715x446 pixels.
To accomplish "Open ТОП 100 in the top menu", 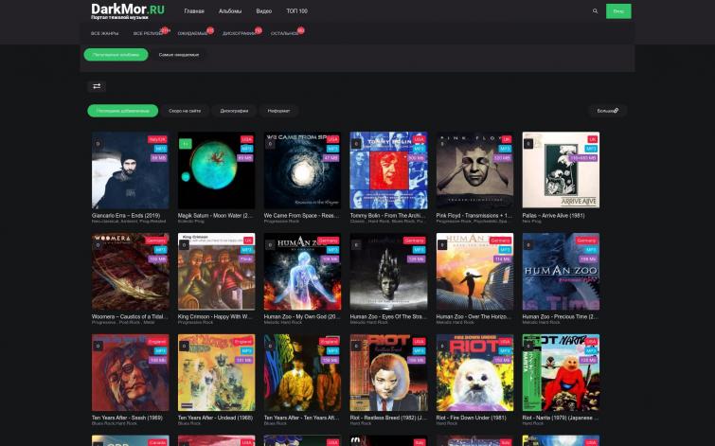I will point(296,11).
